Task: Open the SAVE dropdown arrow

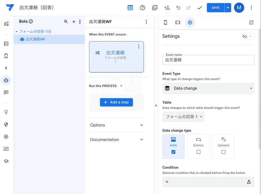Action: point(228,7)
